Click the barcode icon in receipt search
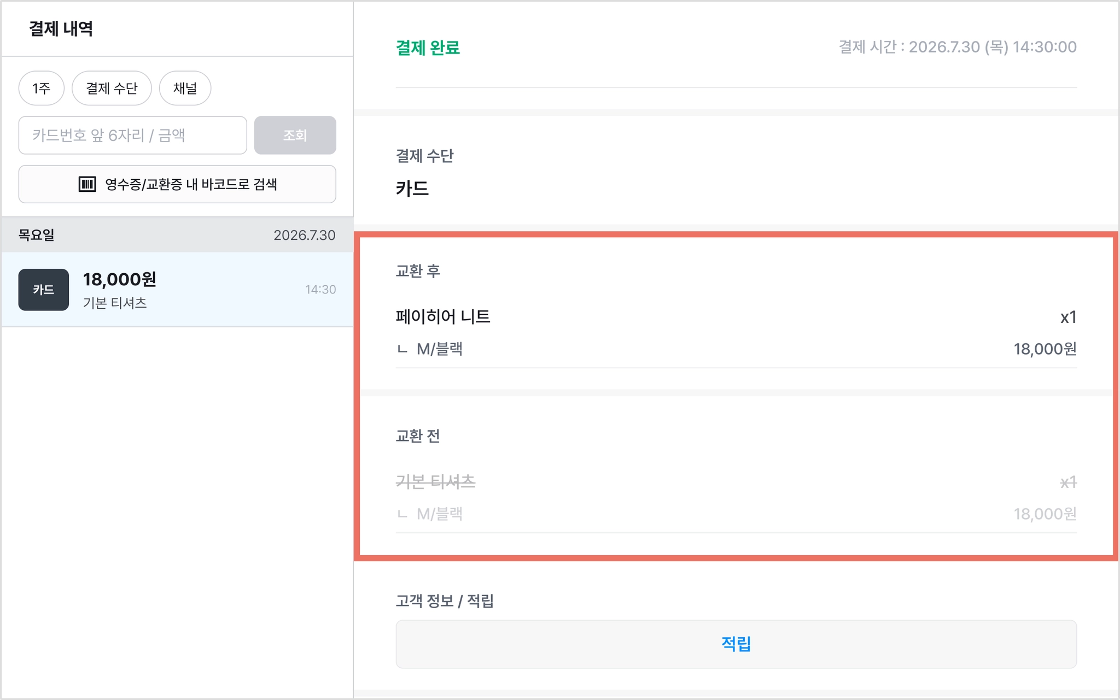 [x=87, y=184]
